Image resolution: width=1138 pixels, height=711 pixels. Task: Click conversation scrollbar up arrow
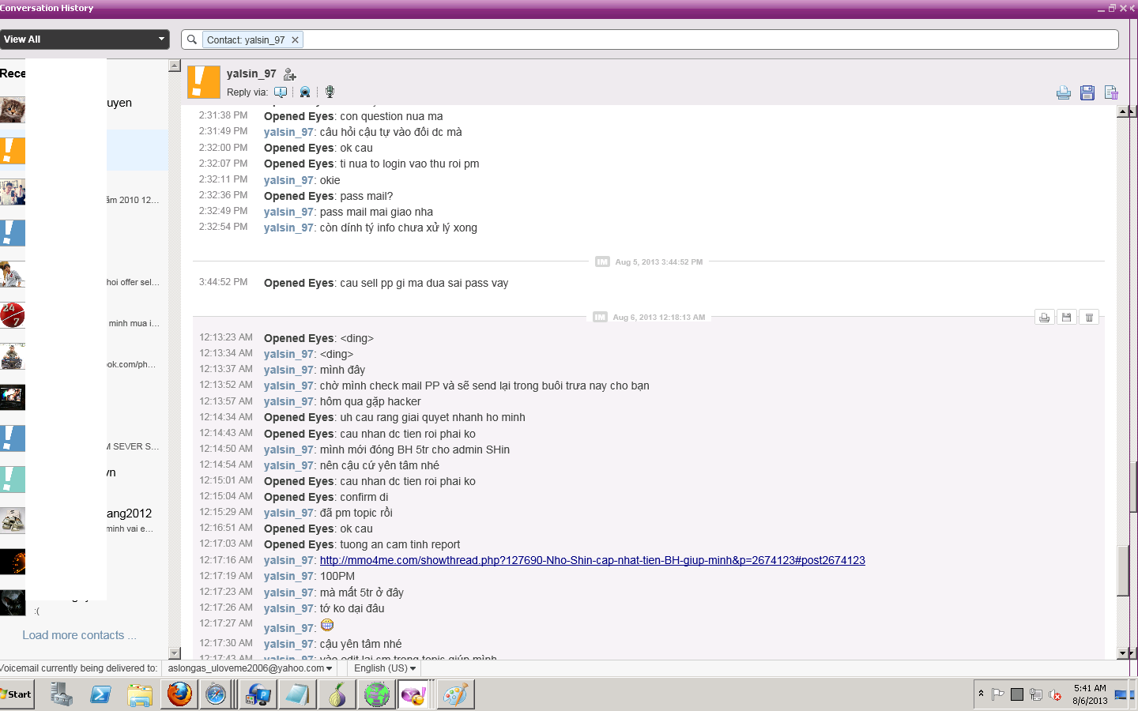[x=1125, y=111]
